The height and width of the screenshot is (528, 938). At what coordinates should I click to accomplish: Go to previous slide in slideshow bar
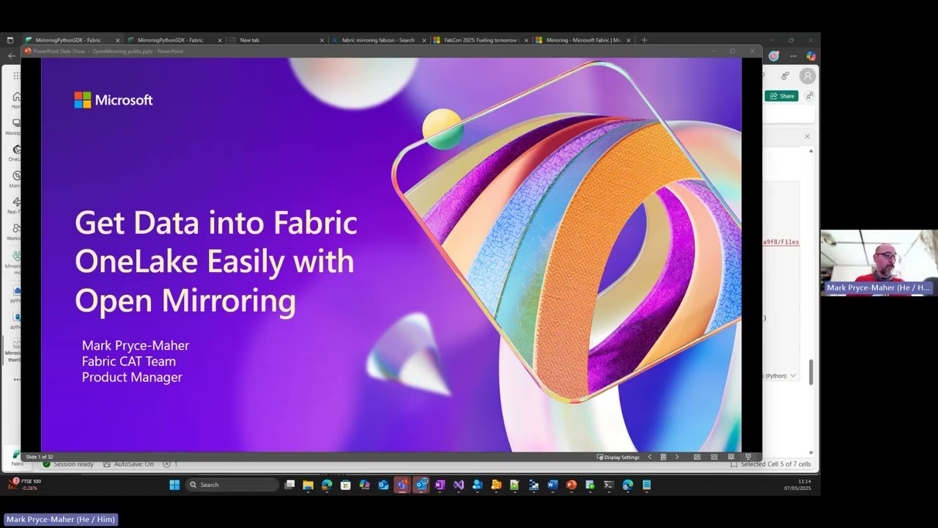(649, 457)
